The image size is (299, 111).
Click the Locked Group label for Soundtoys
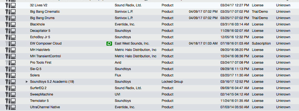click(172, 82)
